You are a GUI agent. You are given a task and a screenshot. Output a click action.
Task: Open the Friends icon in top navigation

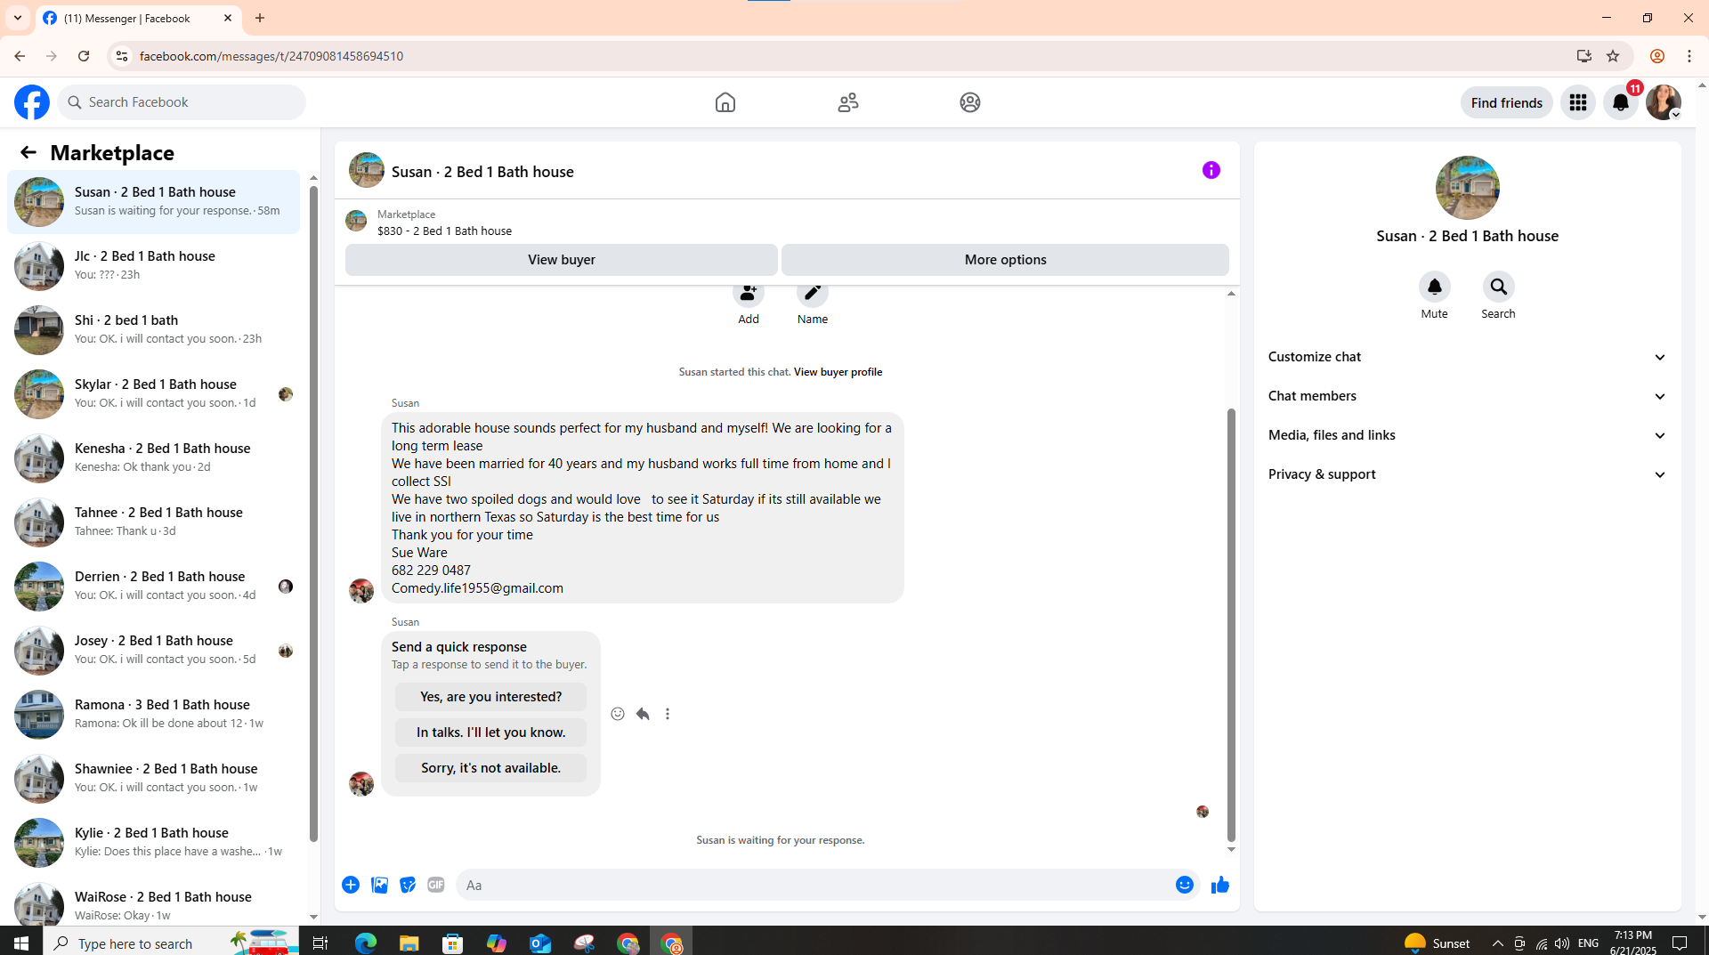(x=848, y=102)
